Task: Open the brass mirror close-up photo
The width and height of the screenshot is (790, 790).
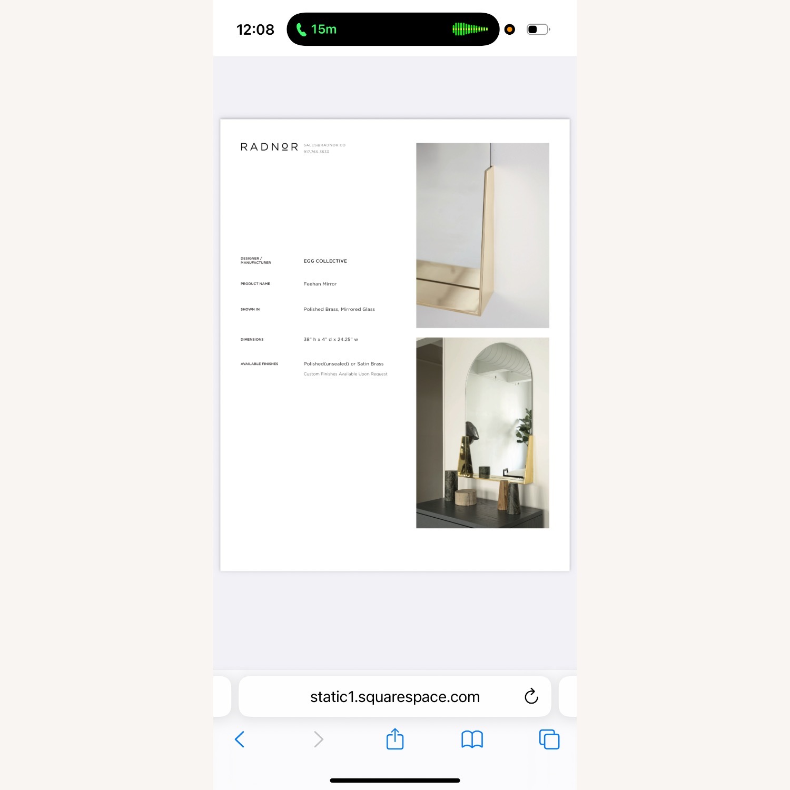Action: tap(482, 235)
